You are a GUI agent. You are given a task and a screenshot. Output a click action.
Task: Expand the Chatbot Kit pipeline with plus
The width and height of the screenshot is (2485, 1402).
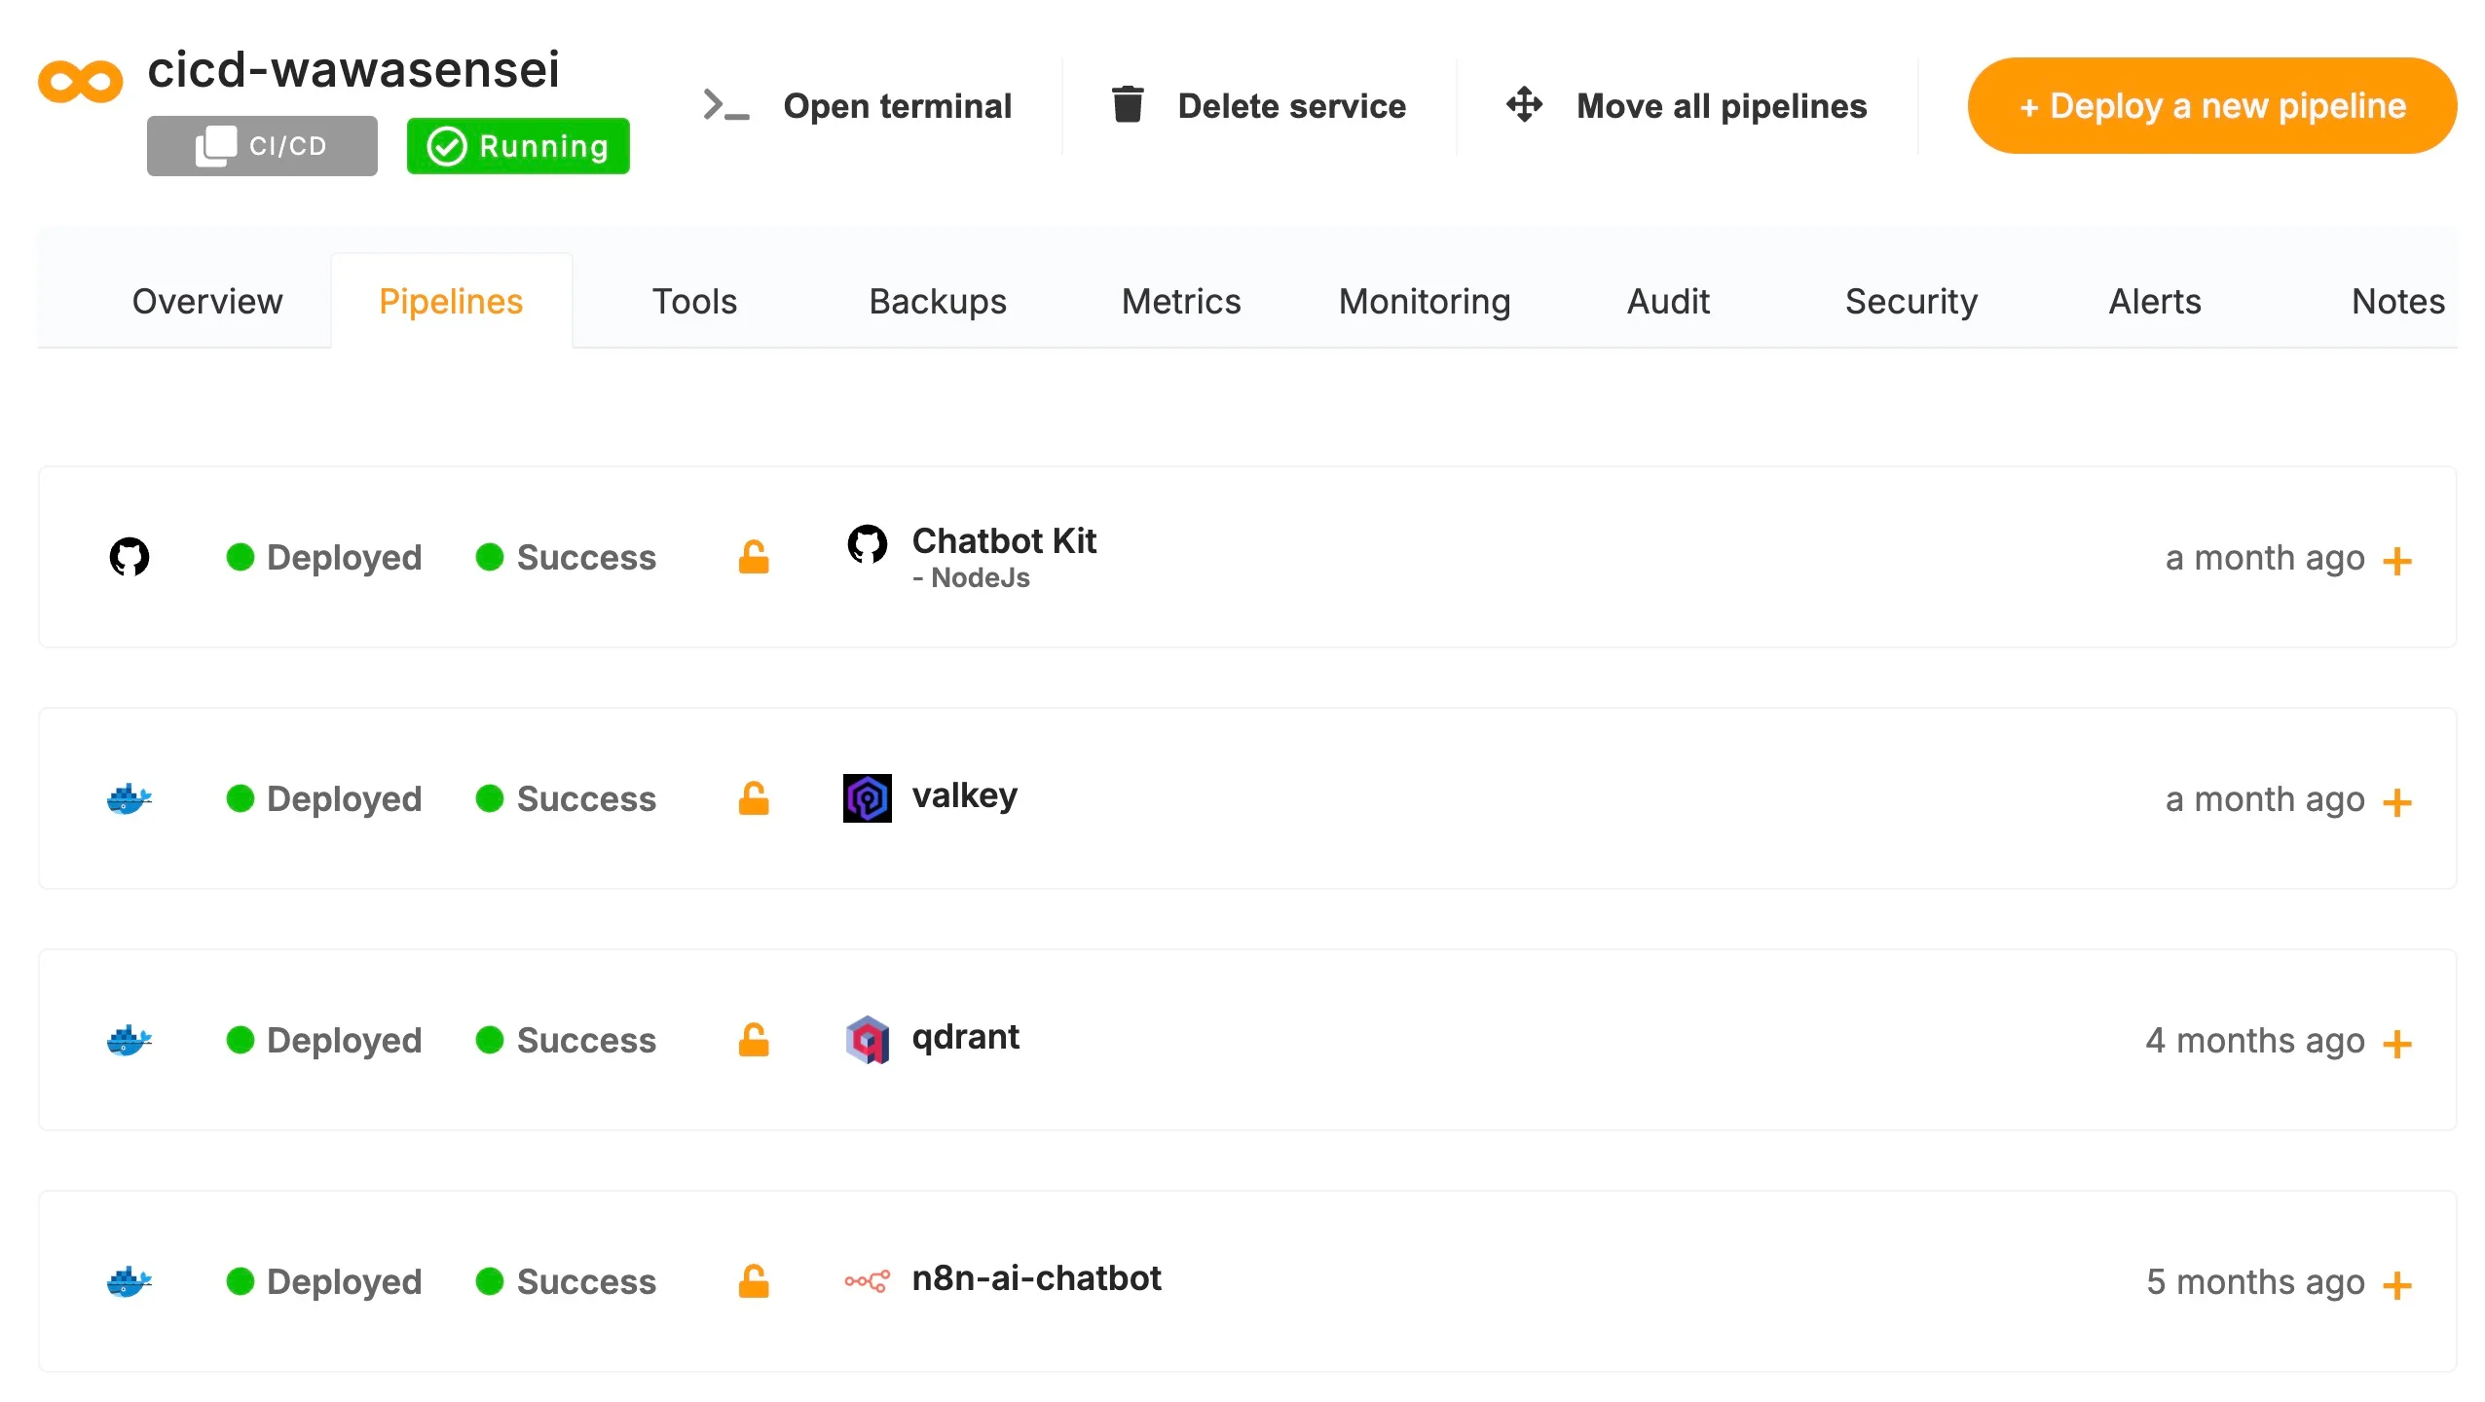click(2396, 561)
